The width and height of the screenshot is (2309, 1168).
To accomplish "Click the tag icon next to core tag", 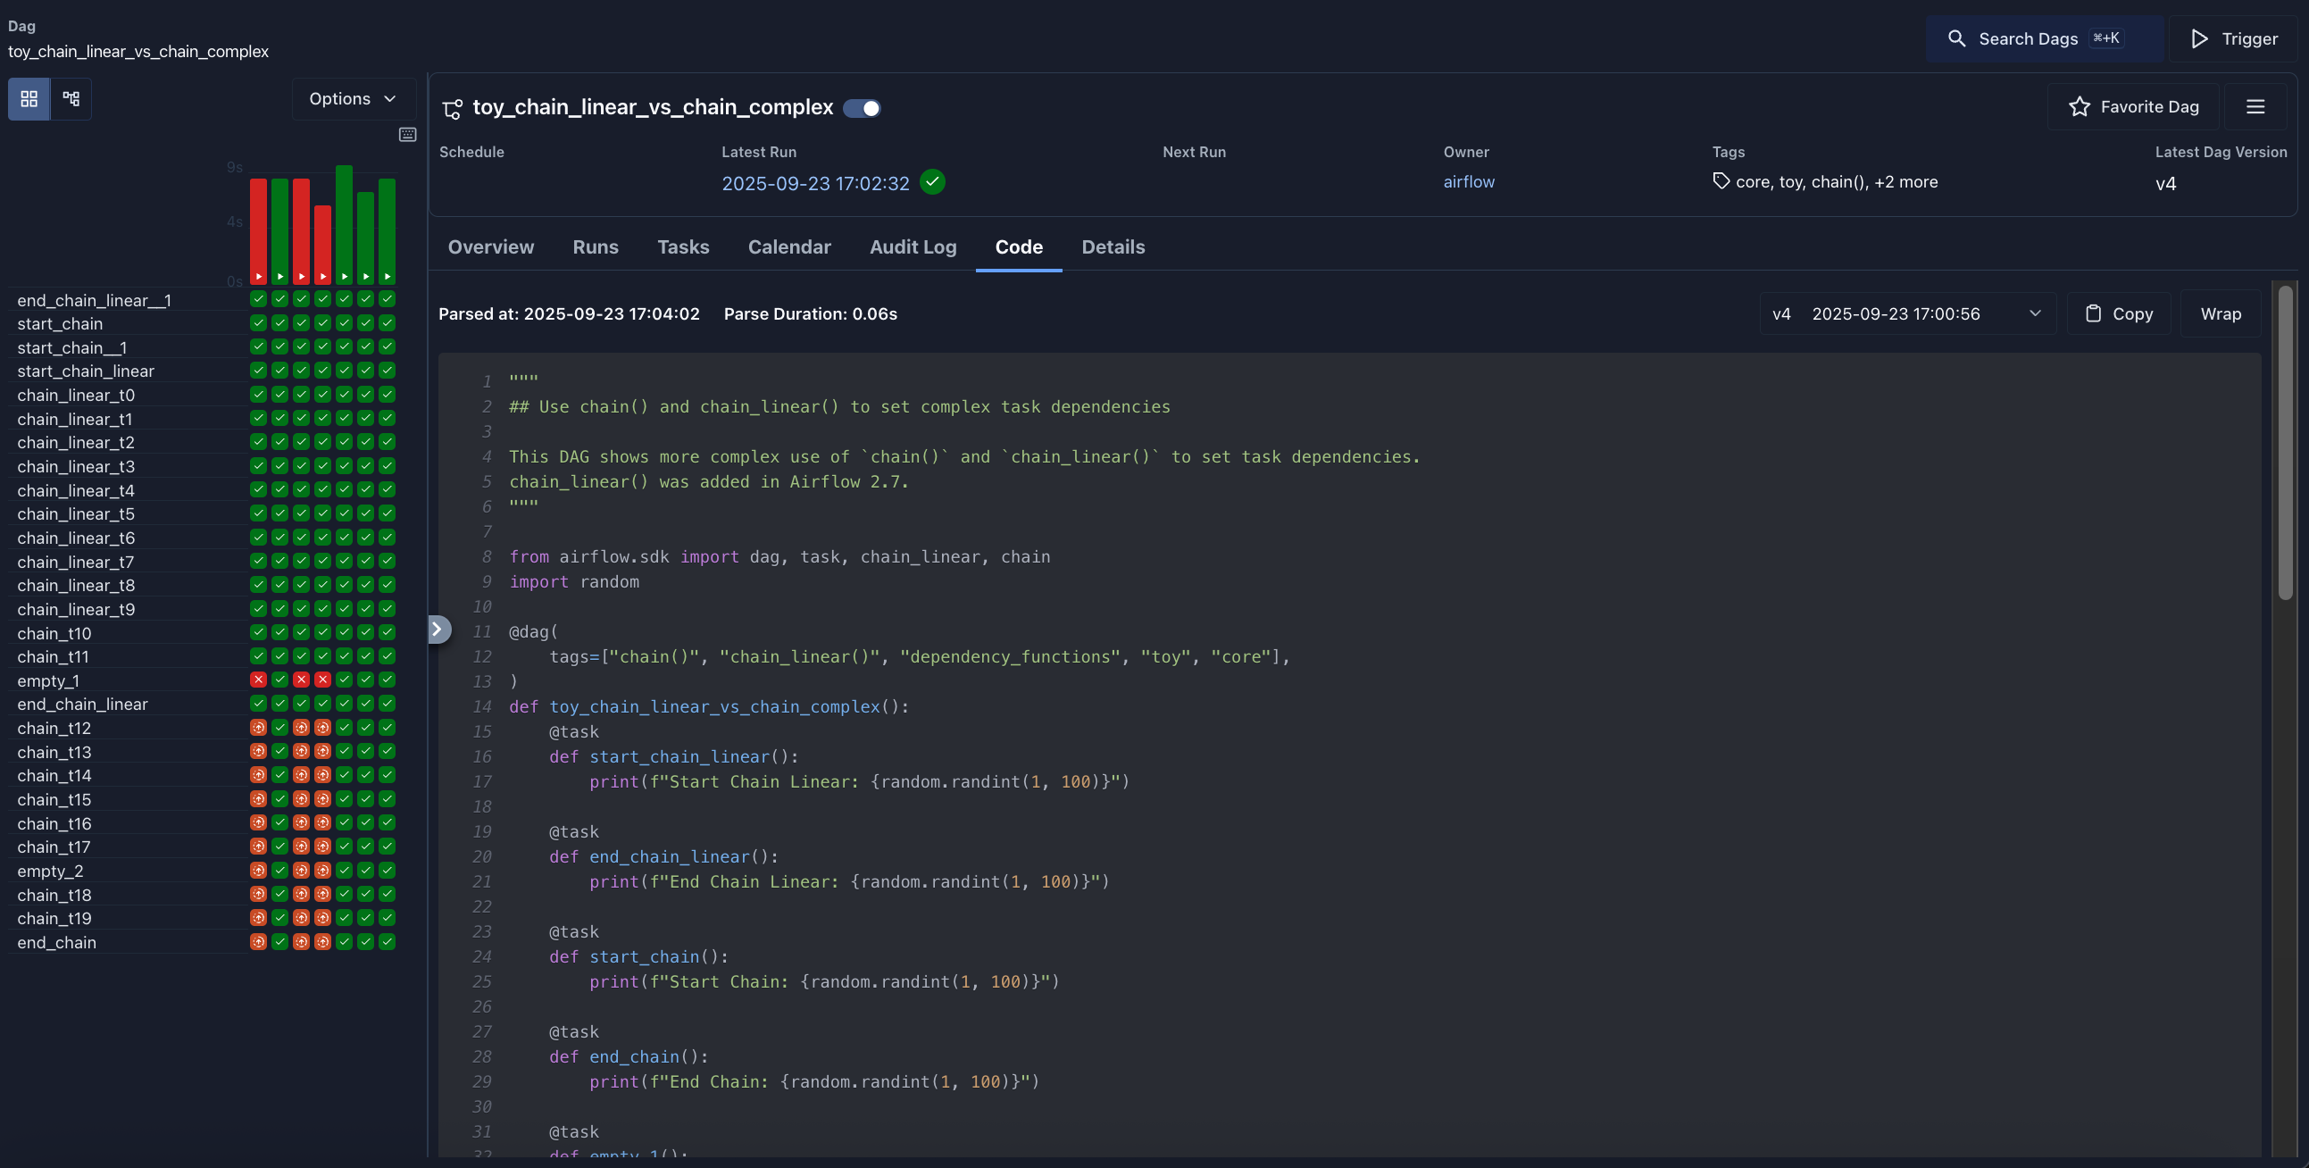I will (x=1721, y=181).
